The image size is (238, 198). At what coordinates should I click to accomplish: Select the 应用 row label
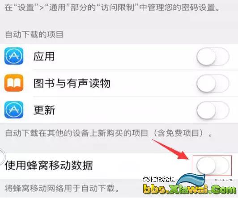(x=44, y=56)
